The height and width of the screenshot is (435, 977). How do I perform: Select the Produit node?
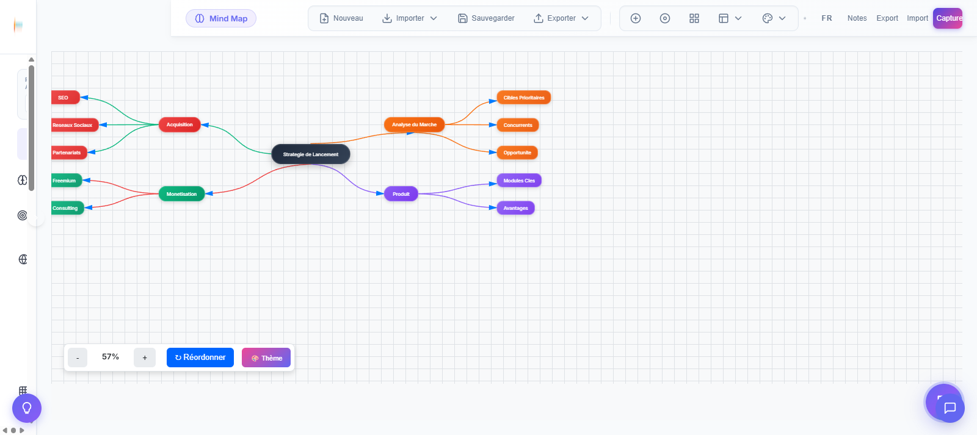point(401,194)
